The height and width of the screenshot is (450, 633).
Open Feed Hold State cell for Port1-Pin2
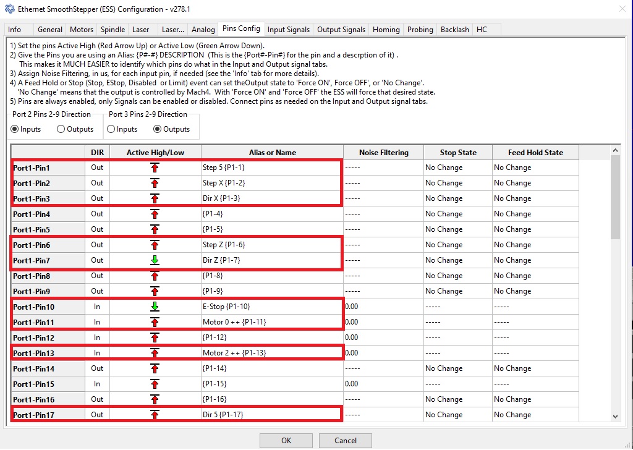point(534,183)
